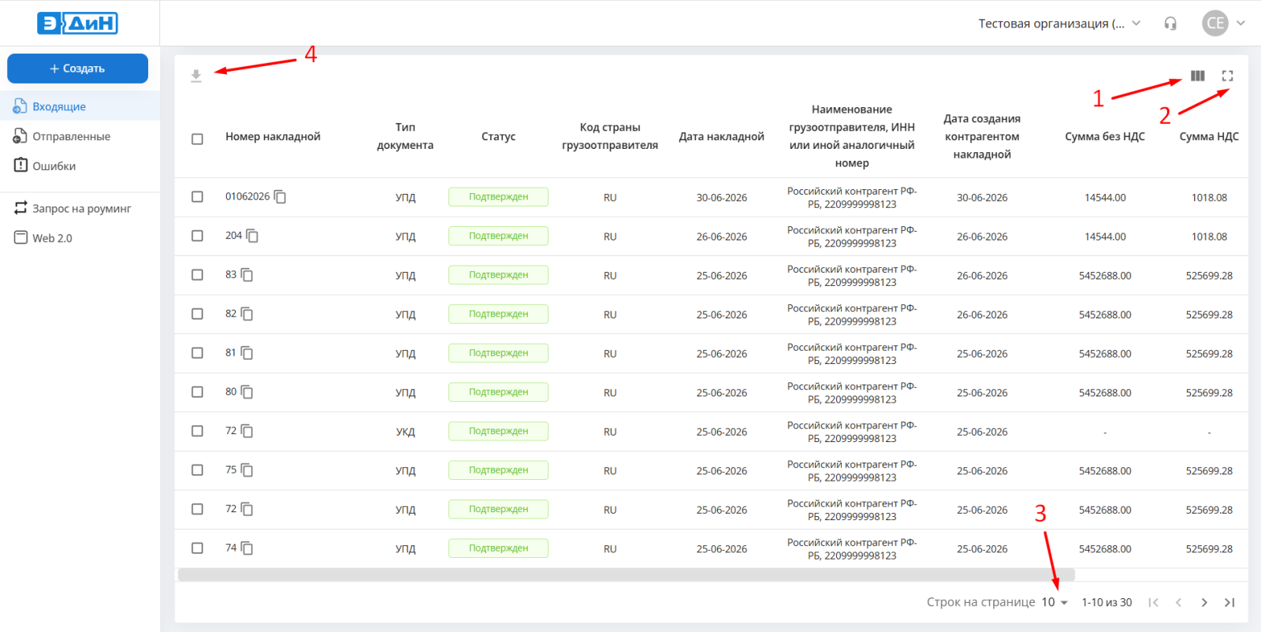Click Подтвержден status in УКД row
The height and width of the screenshot is (632, 1261).
click(498, 431)
